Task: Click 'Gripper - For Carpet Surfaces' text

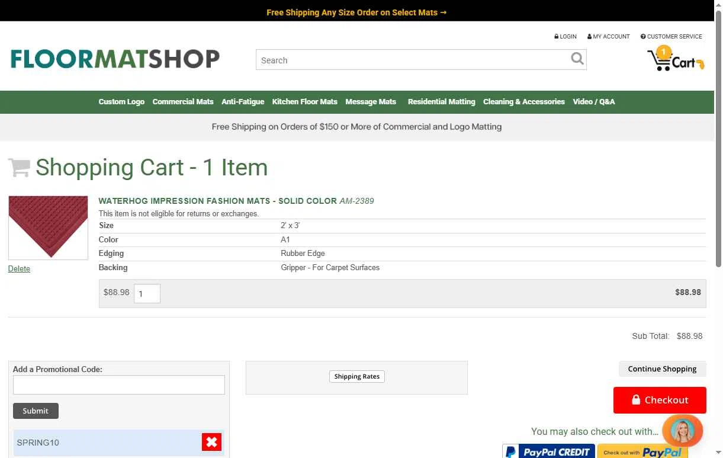Action: click(x=330, y=268)
